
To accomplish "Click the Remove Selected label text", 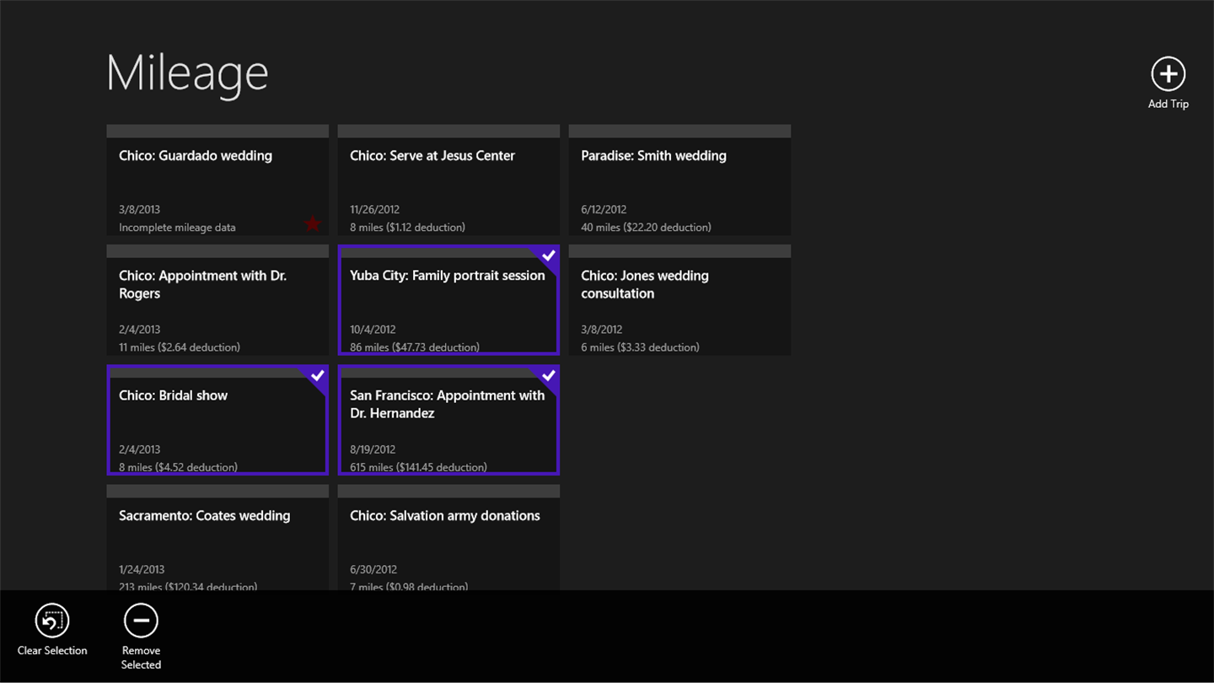I will point(141,658).
